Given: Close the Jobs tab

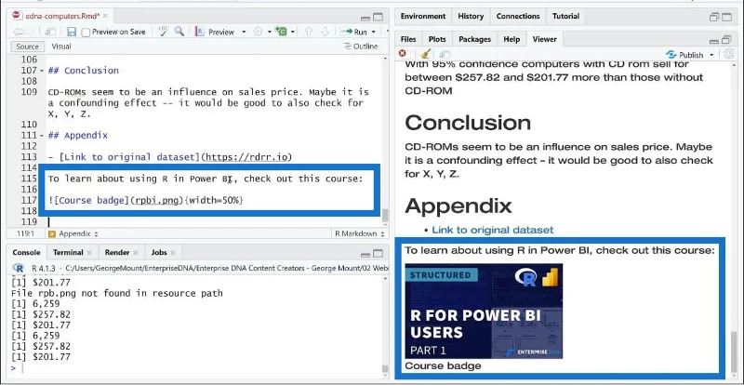Looking at the screenshot, I should click(173, 253).
